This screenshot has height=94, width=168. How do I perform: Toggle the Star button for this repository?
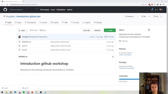[144, 16]
